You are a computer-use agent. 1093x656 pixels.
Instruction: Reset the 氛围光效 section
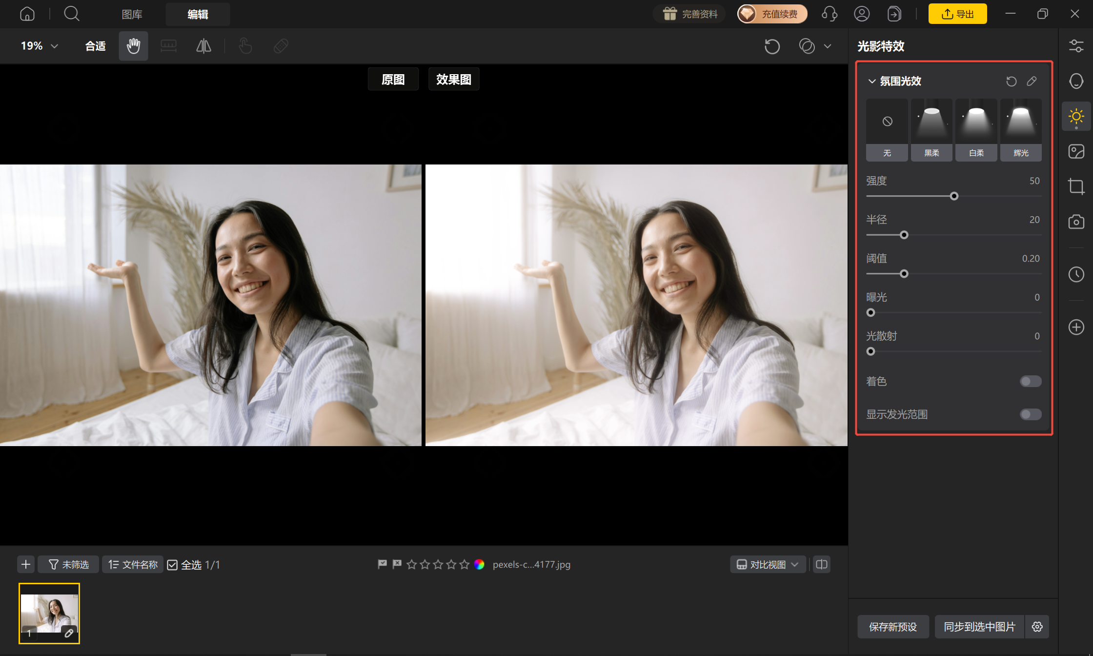(1011, 81)
